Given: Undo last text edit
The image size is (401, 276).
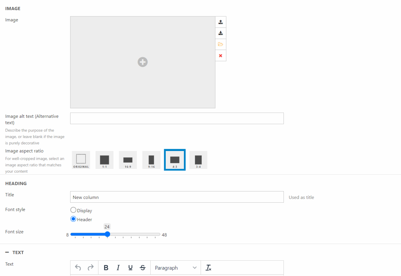Looking at the screenshot, I should tap(78, 268).
